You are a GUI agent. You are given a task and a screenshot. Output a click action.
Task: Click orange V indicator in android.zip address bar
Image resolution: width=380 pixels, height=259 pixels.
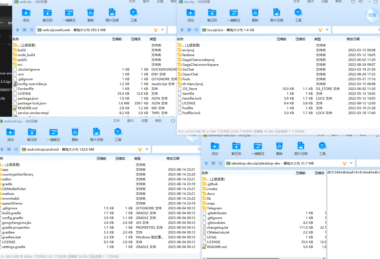coord(140,149)
